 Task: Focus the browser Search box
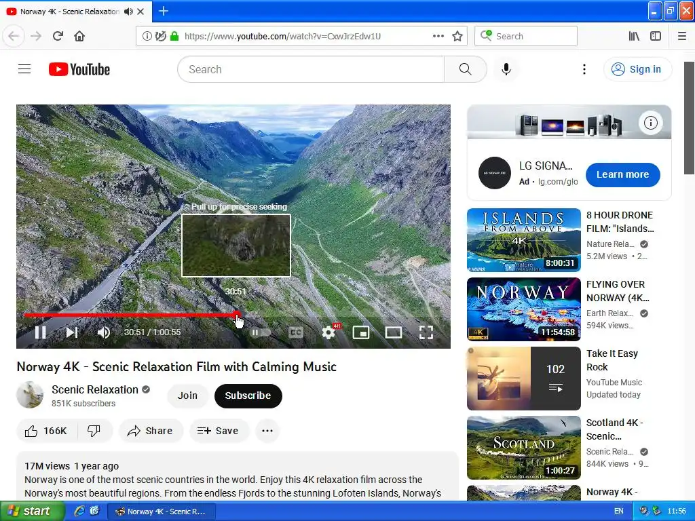(x=526, y=36)
